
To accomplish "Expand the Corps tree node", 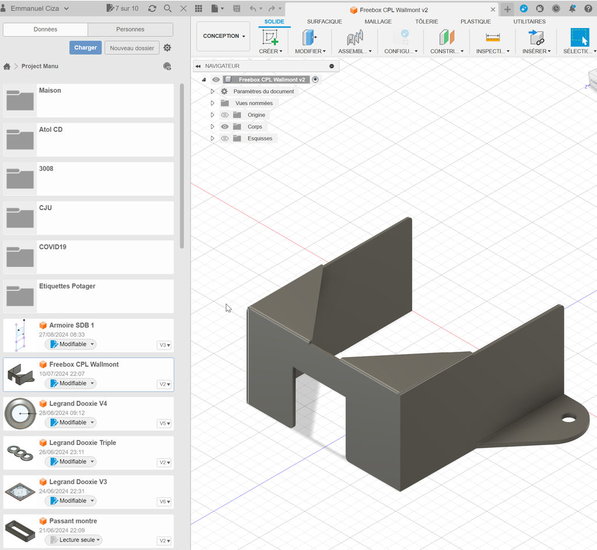I will 213,127.
